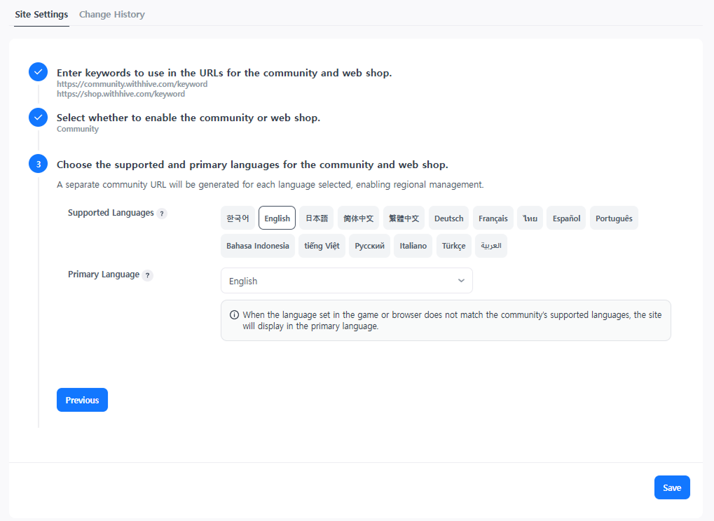Click the info icon in the notice box

pyautogui.click(x=234, y=315)
